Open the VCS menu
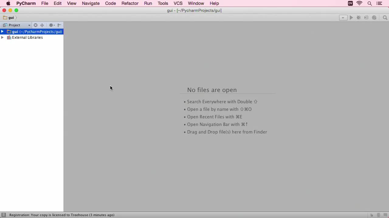The height and width of the screenshot is (218, 389). [178, 3]
